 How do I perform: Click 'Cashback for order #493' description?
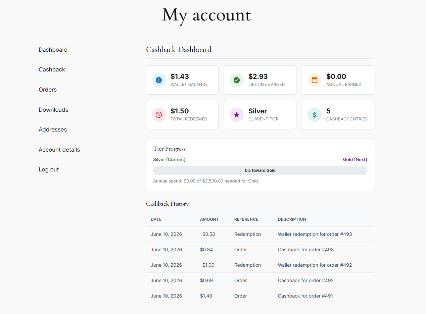coord(306,250)
